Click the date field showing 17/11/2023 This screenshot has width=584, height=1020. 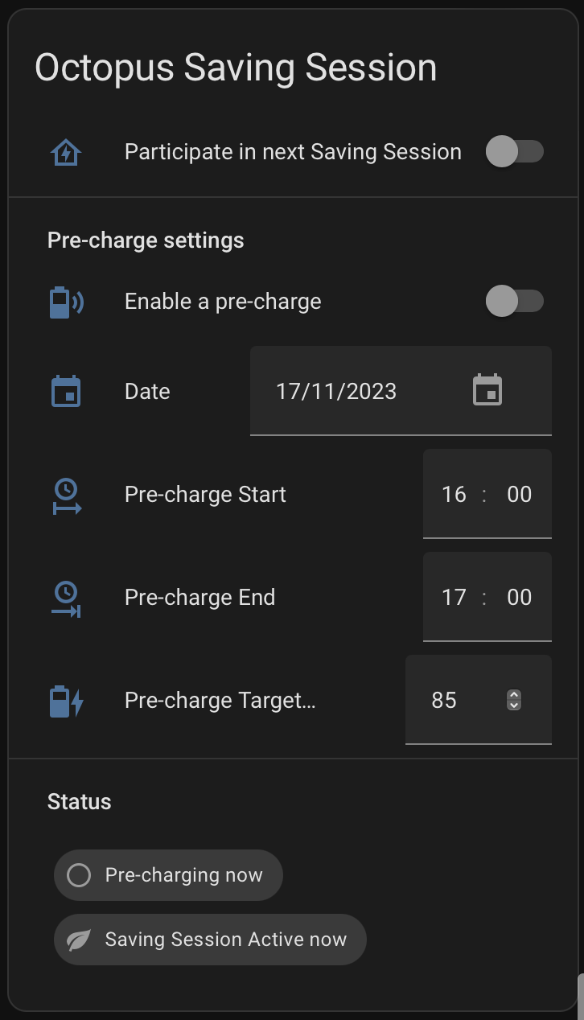[401, 391]
